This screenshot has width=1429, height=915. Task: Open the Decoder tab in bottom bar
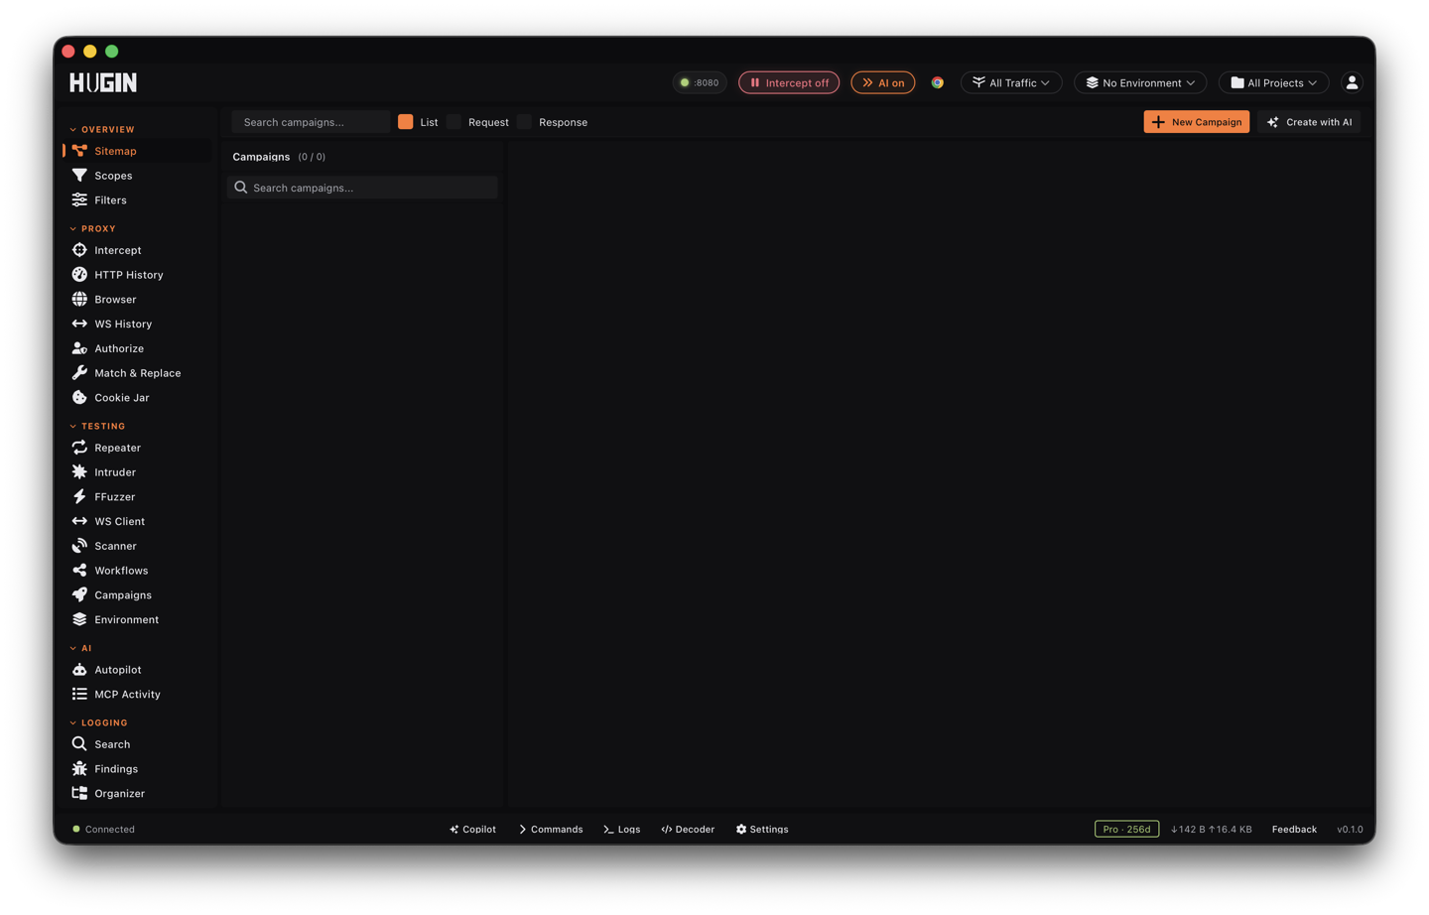click(688, 829)
